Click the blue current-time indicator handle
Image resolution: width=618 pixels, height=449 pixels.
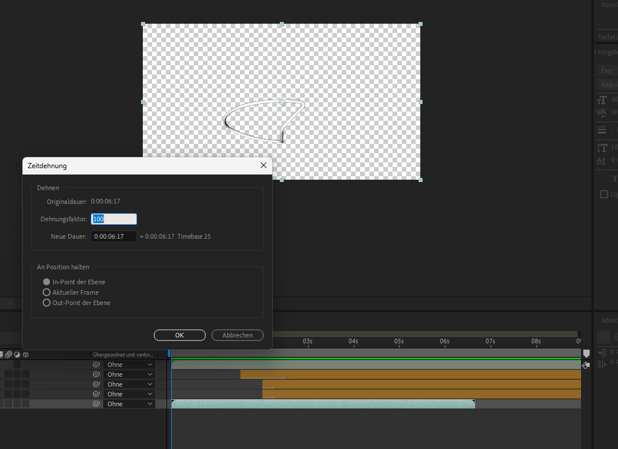click(x=169, y=353)
